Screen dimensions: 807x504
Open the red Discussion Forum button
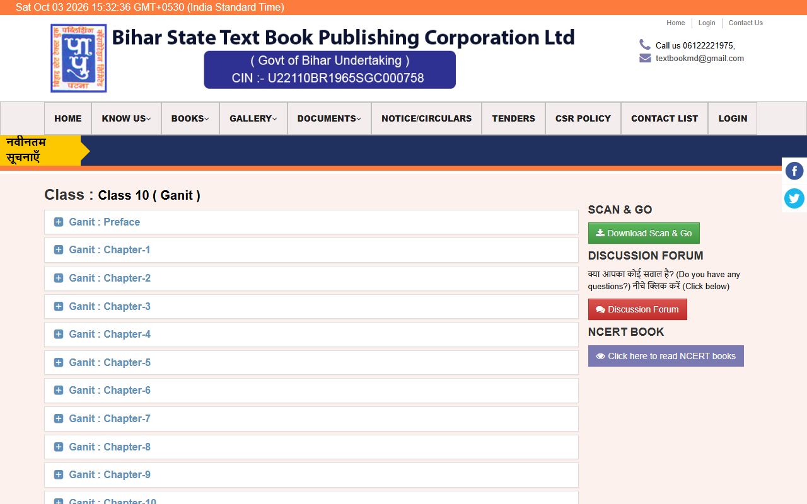(x=637, y=309)
